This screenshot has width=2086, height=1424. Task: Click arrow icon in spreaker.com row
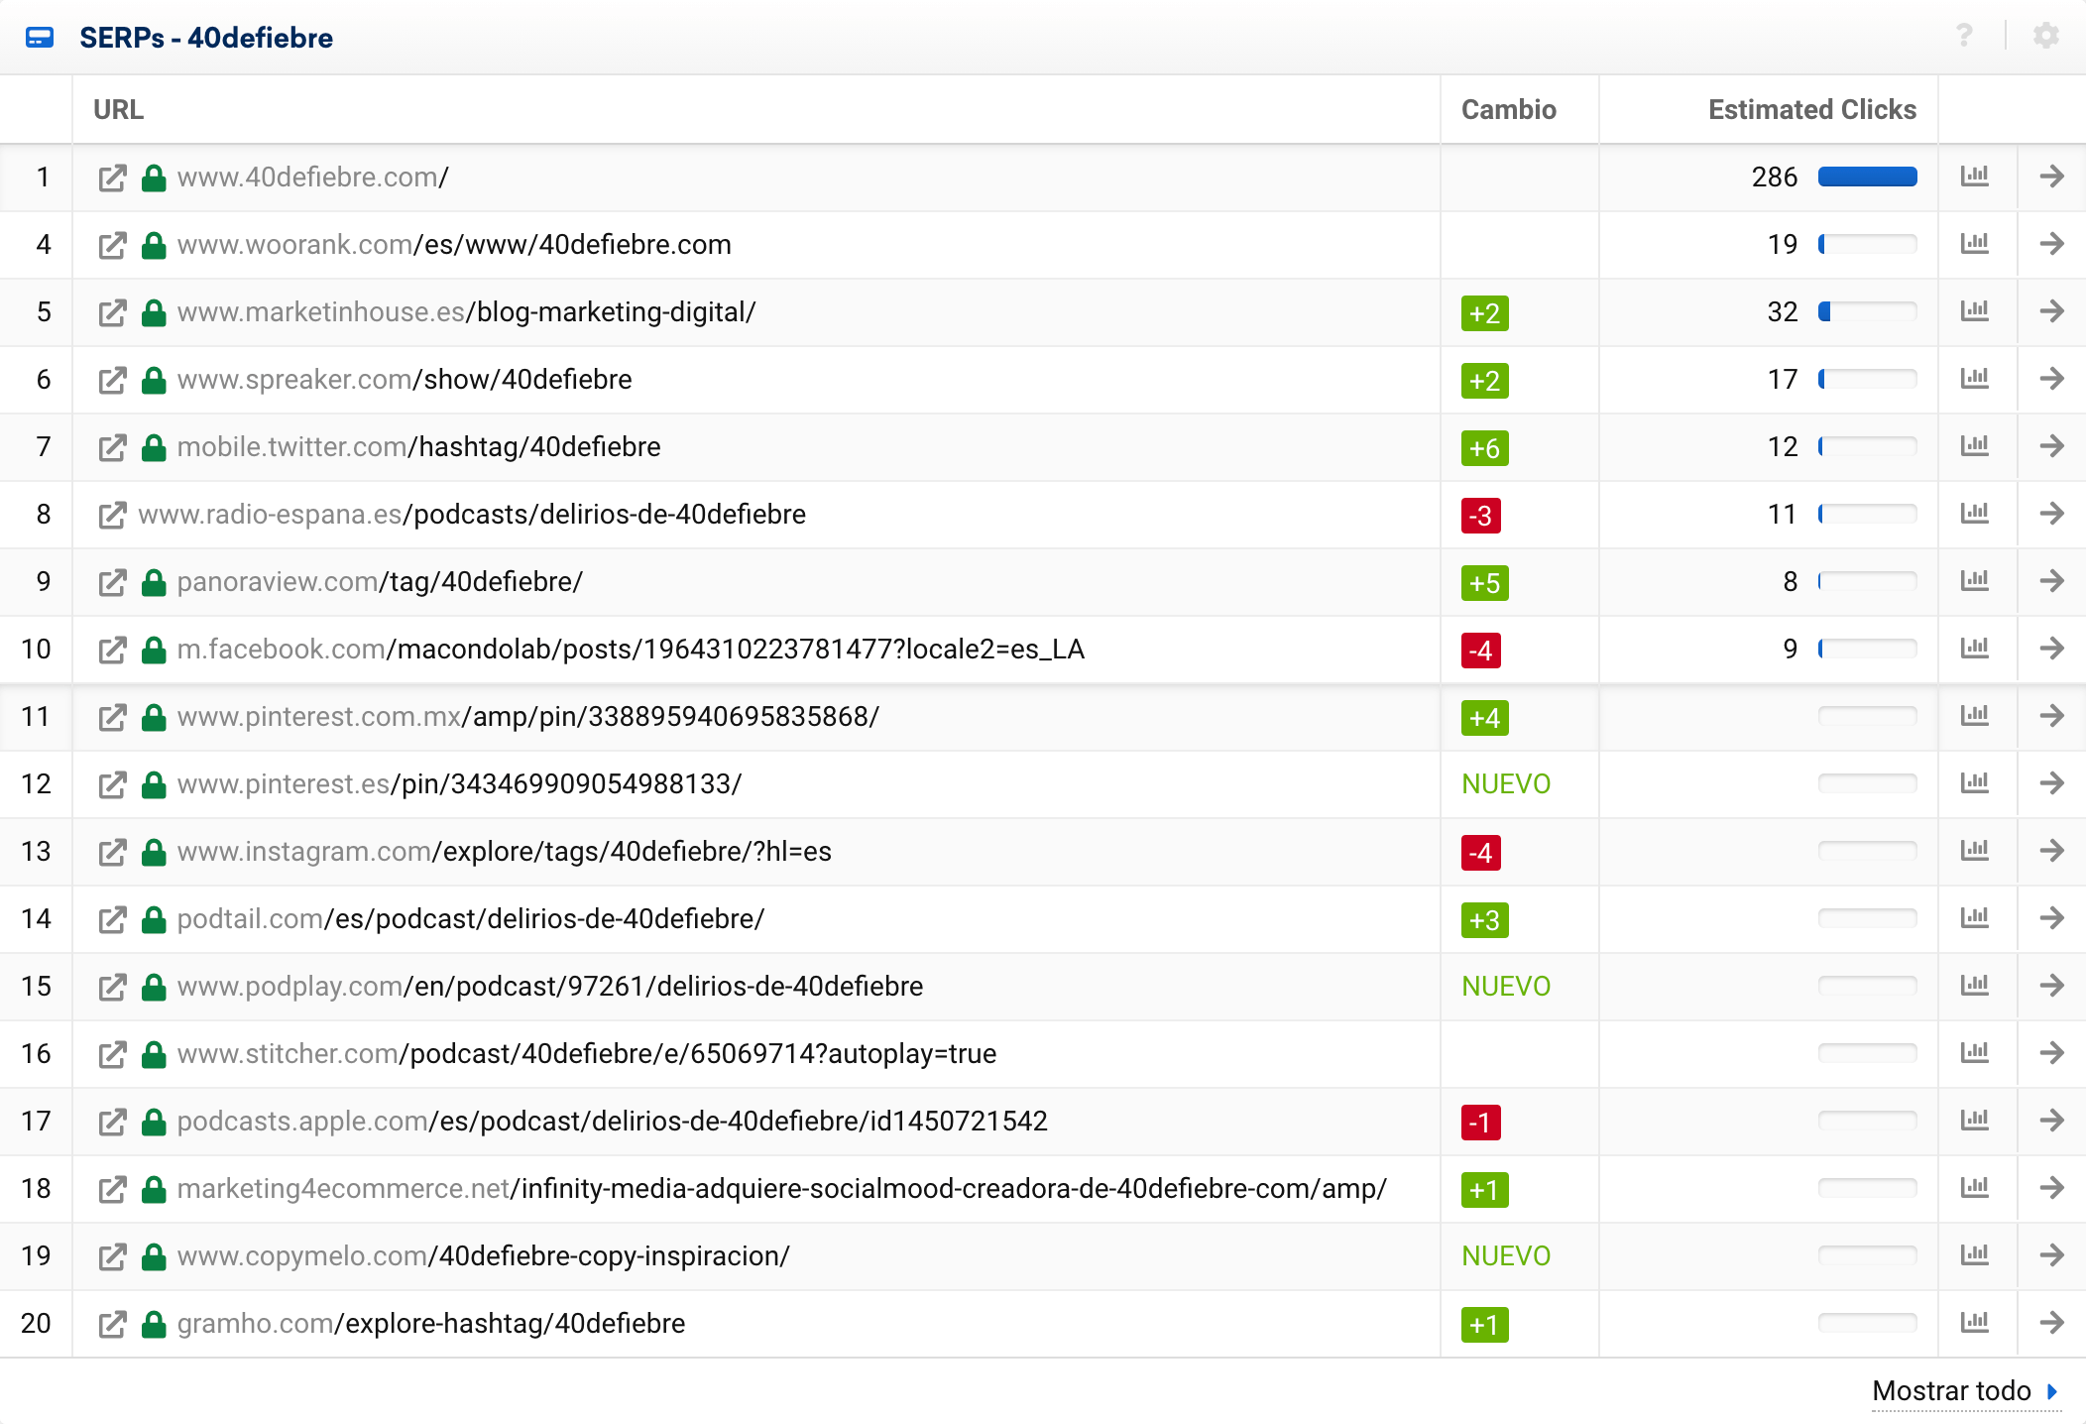coord(2051,379)
